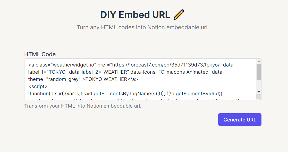Place cursor on the !function(d,s,id) line
288x152 pixels.
[125, 93]
